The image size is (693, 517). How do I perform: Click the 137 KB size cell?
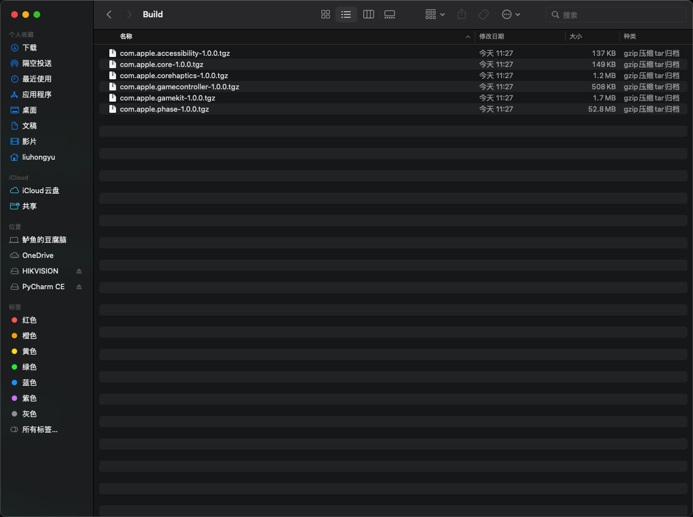604,53
